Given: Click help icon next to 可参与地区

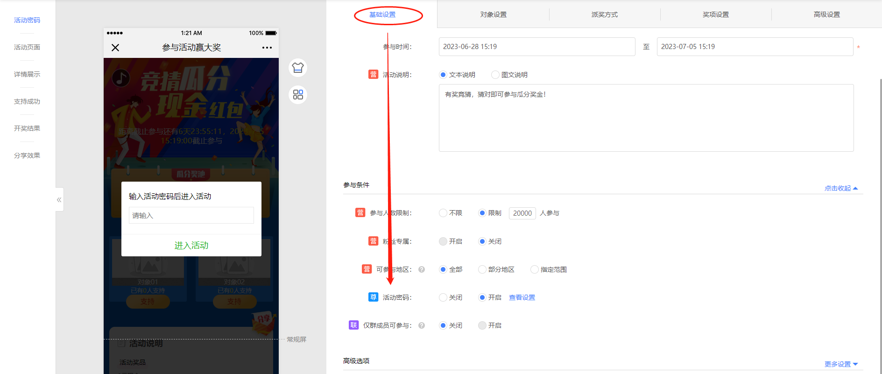Looking at the screenshot, I should point(422,269).
